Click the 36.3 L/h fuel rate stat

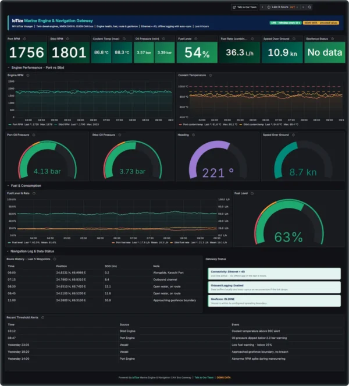[x=240, y=52]
